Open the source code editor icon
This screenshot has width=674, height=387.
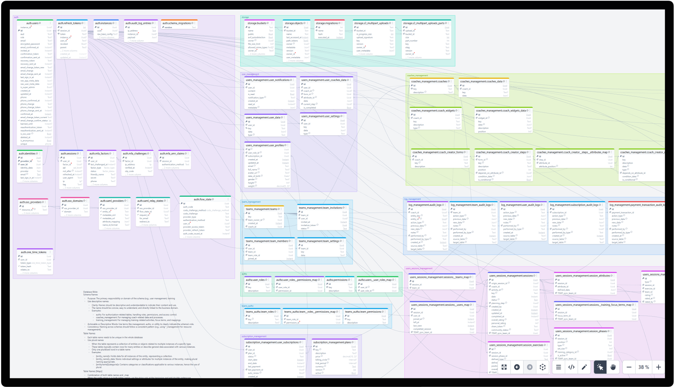click(x=571, y=367)
